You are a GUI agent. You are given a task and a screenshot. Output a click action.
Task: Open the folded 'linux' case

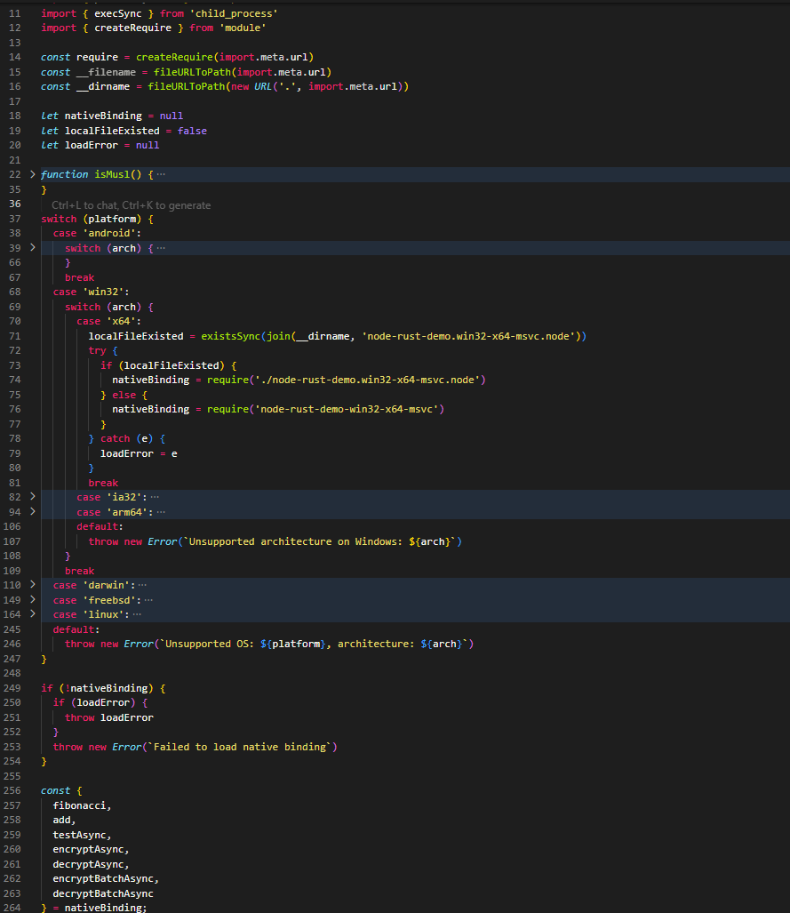click(33, 614)
